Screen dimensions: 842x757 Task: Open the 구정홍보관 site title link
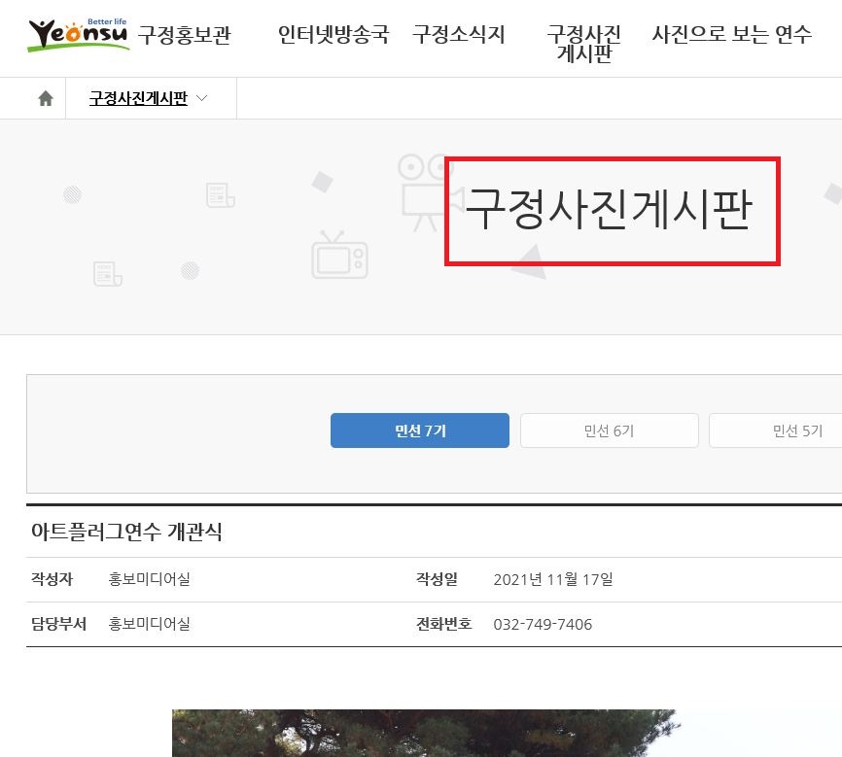click(x=184, y=35)
